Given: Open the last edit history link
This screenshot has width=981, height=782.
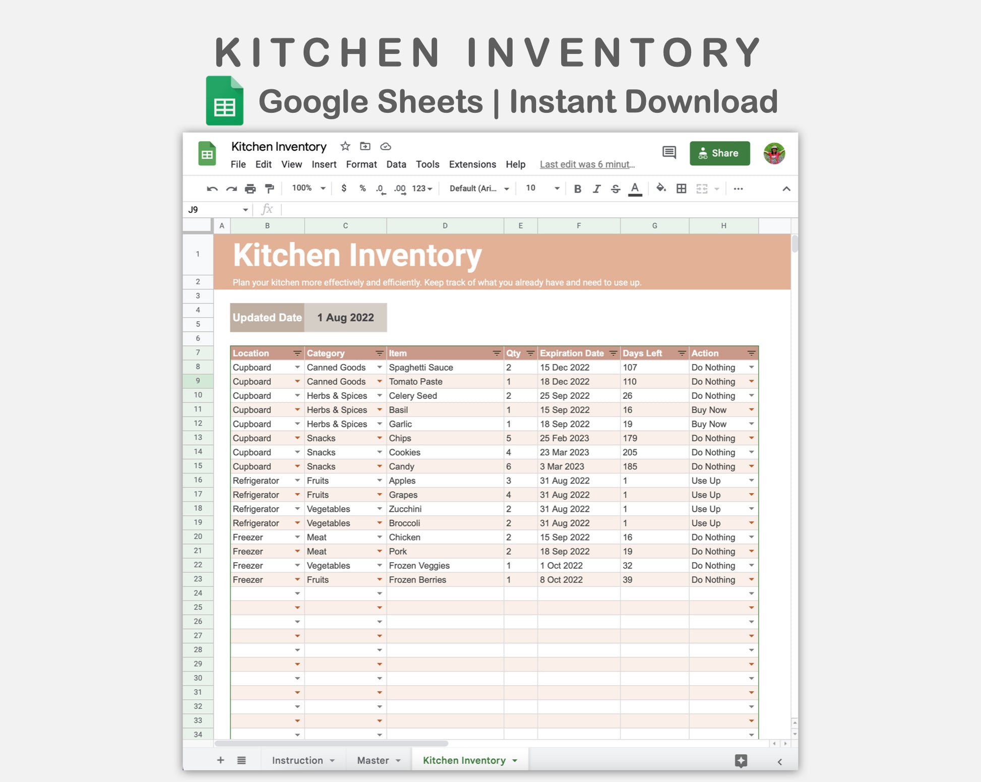Looking at the screenshot, I should click(587, 164).
